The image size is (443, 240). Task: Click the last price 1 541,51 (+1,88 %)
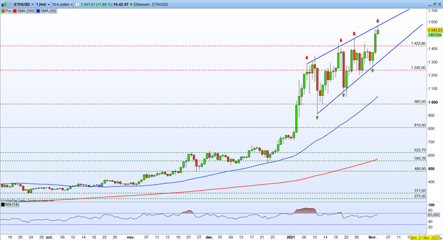[96, 5]
